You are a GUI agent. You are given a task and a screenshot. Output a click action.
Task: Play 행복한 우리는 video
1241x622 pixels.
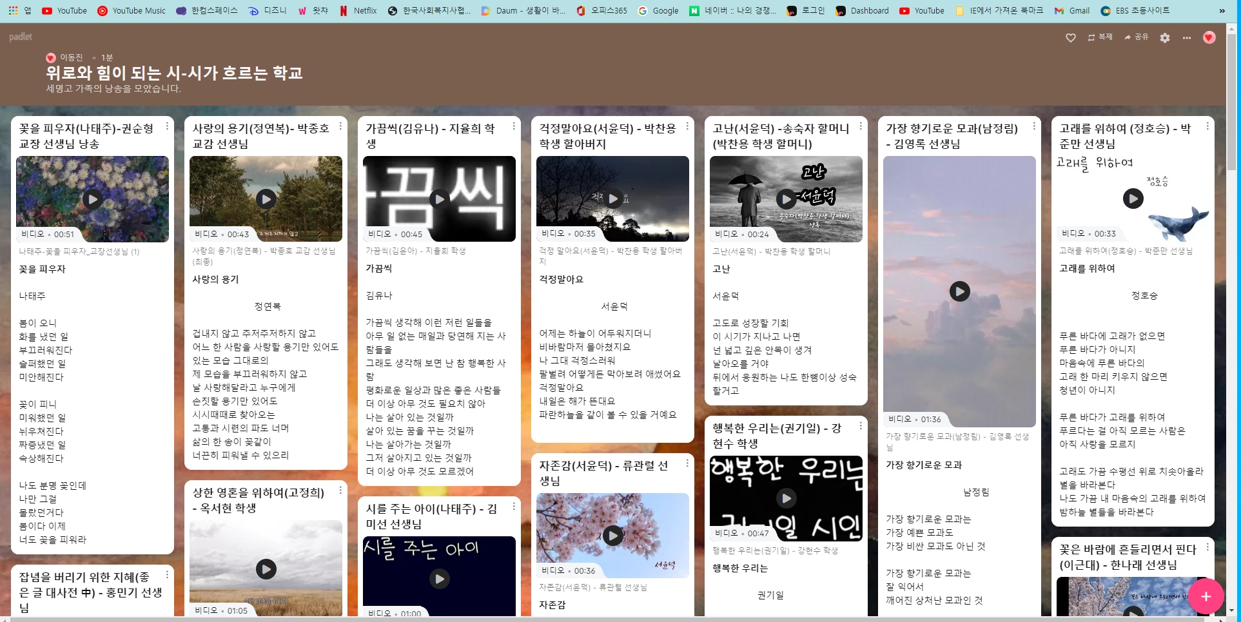coord(787,498)
